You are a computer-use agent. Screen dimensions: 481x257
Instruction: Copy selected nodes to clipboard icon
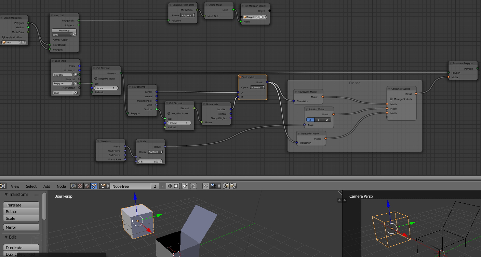click(226, 186)
